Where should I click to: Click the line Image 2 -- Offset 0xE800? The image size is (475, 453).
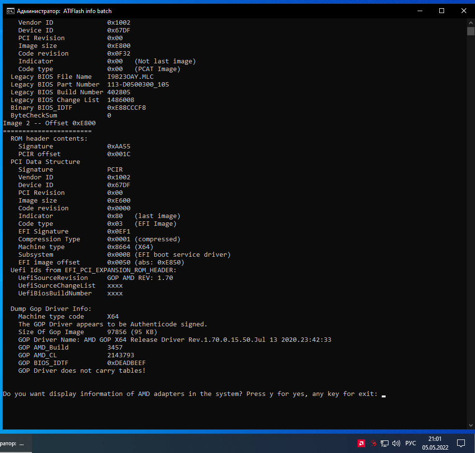tap(49, 123)
